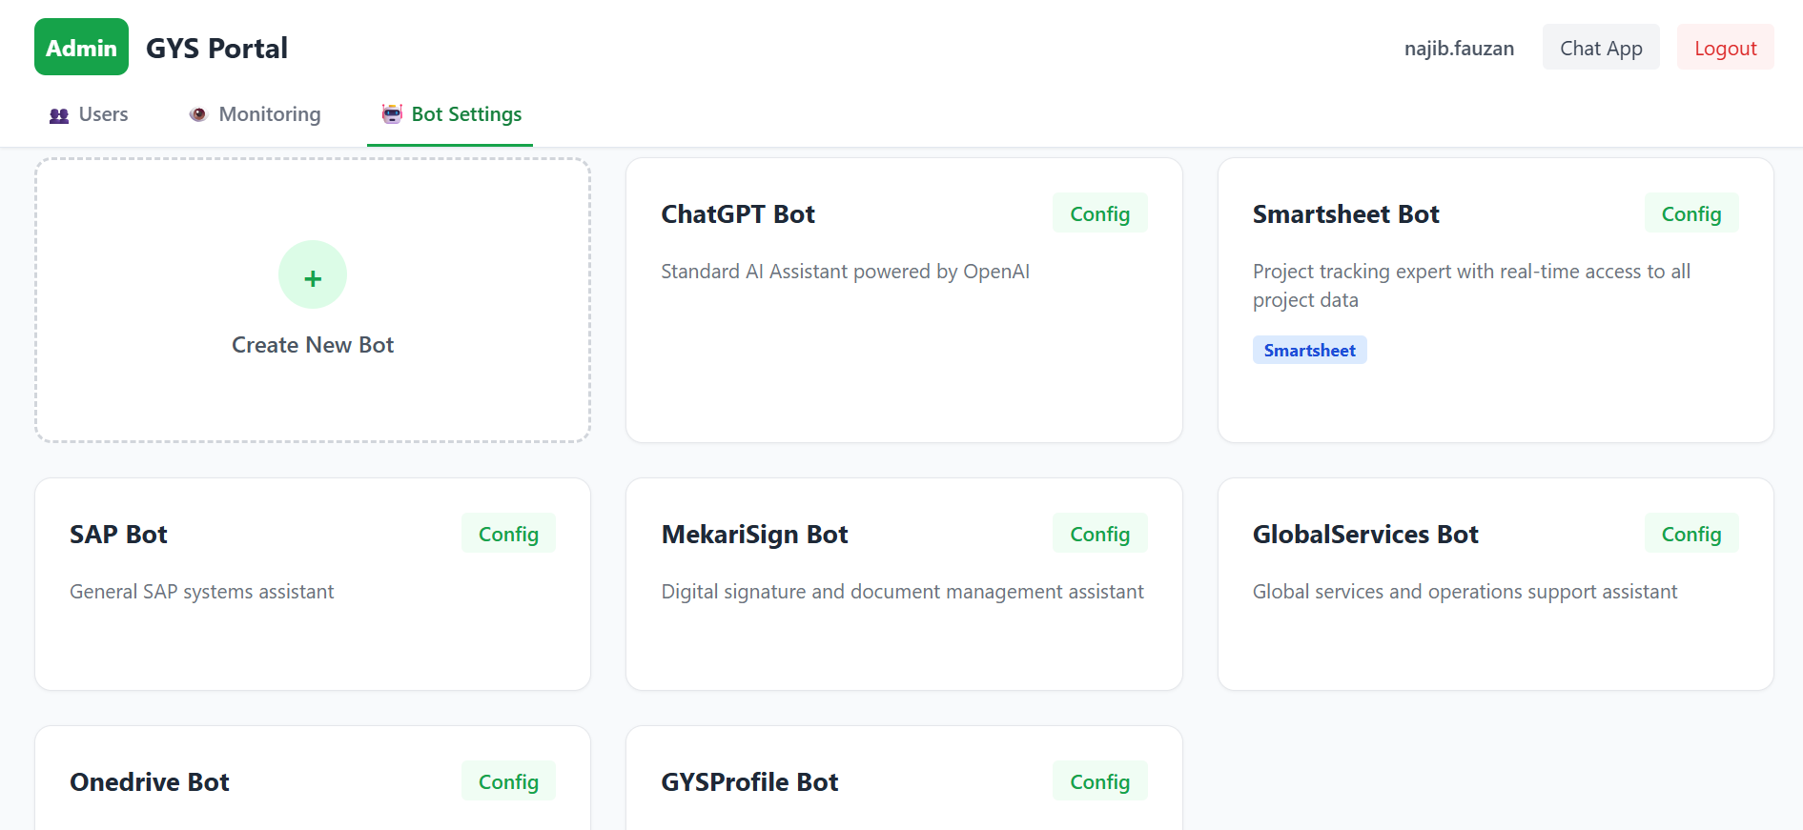Viewport: 1803px width, 830px height.
Task: Select the Bot Settings tab
Action: pyautogui.click(x=451, y=115)
